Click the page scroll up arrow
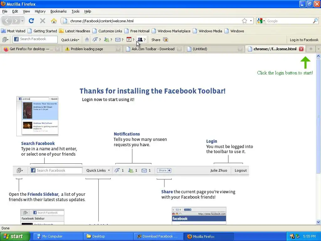This screenshot has height=241, width=321. [x=318, y=56]
